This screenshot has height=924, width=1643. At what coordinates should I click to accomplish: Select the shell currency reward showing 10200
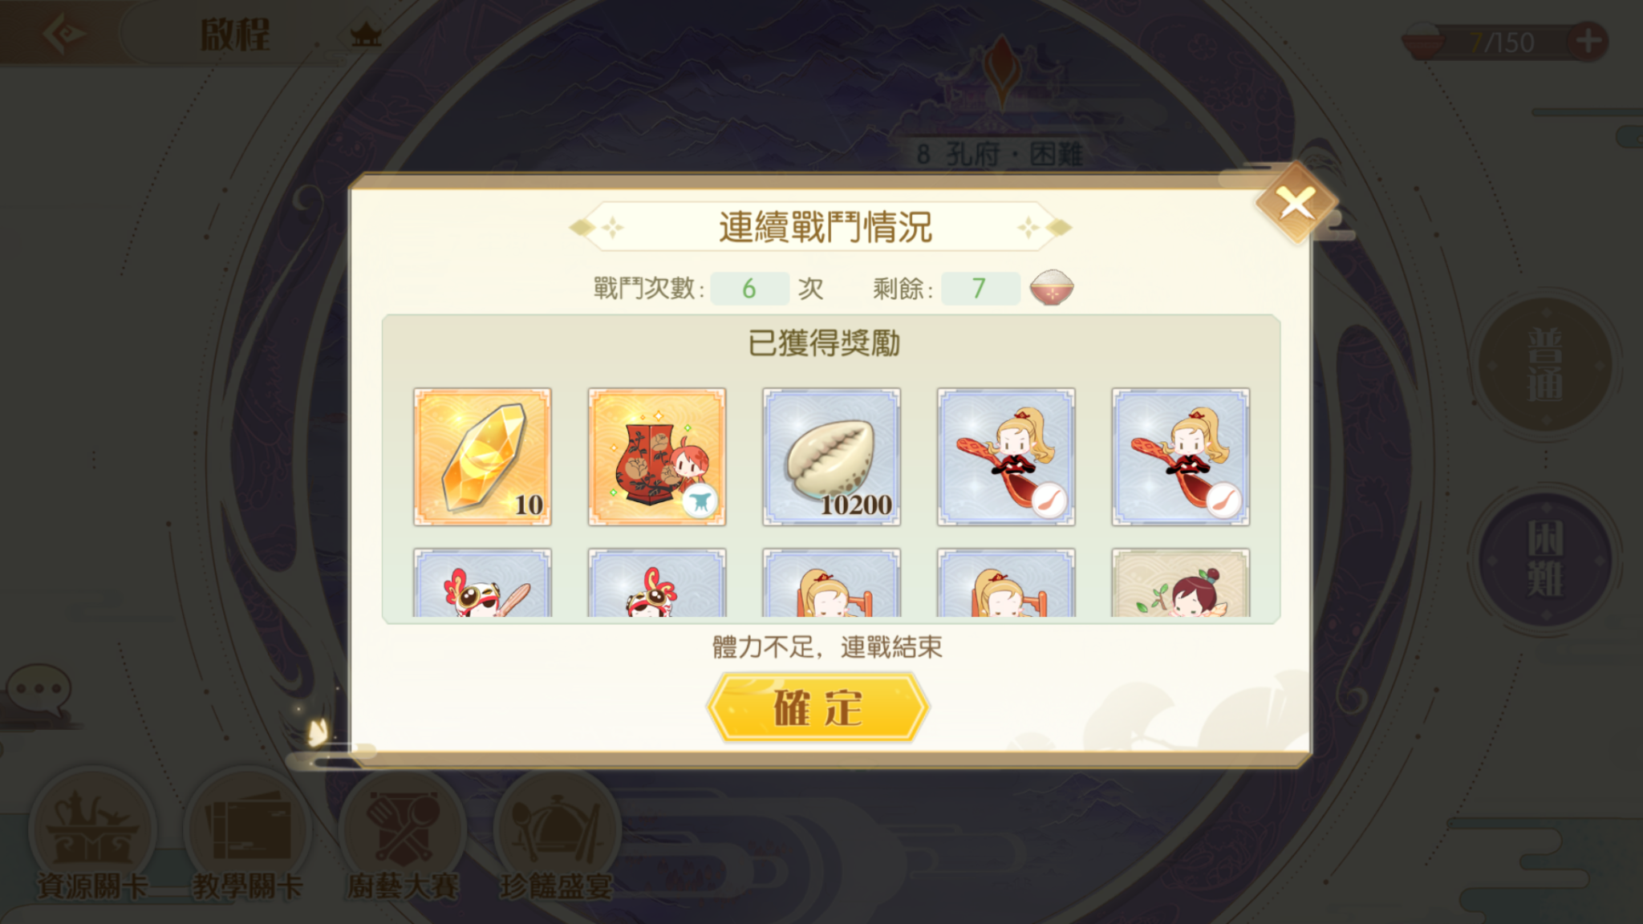point(832,457)
